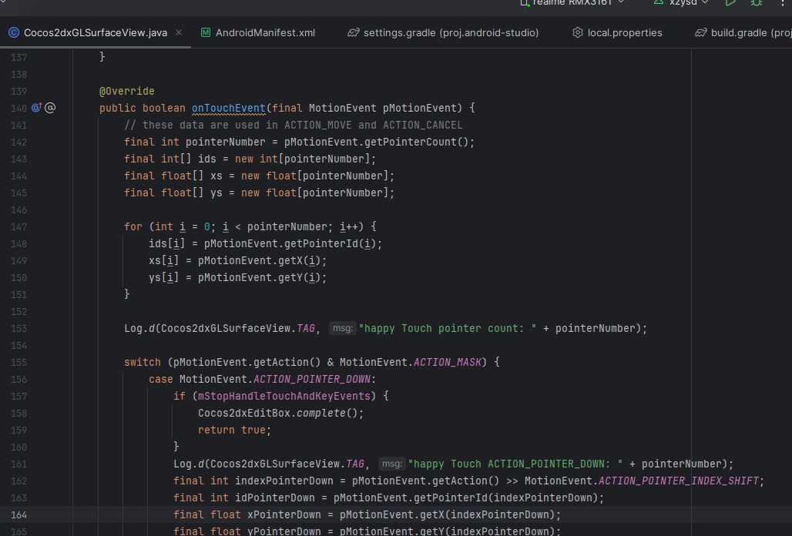Click the msg: parameter hint on line 161
This screenshot has width=792, height=536.
tap(392, 464)
